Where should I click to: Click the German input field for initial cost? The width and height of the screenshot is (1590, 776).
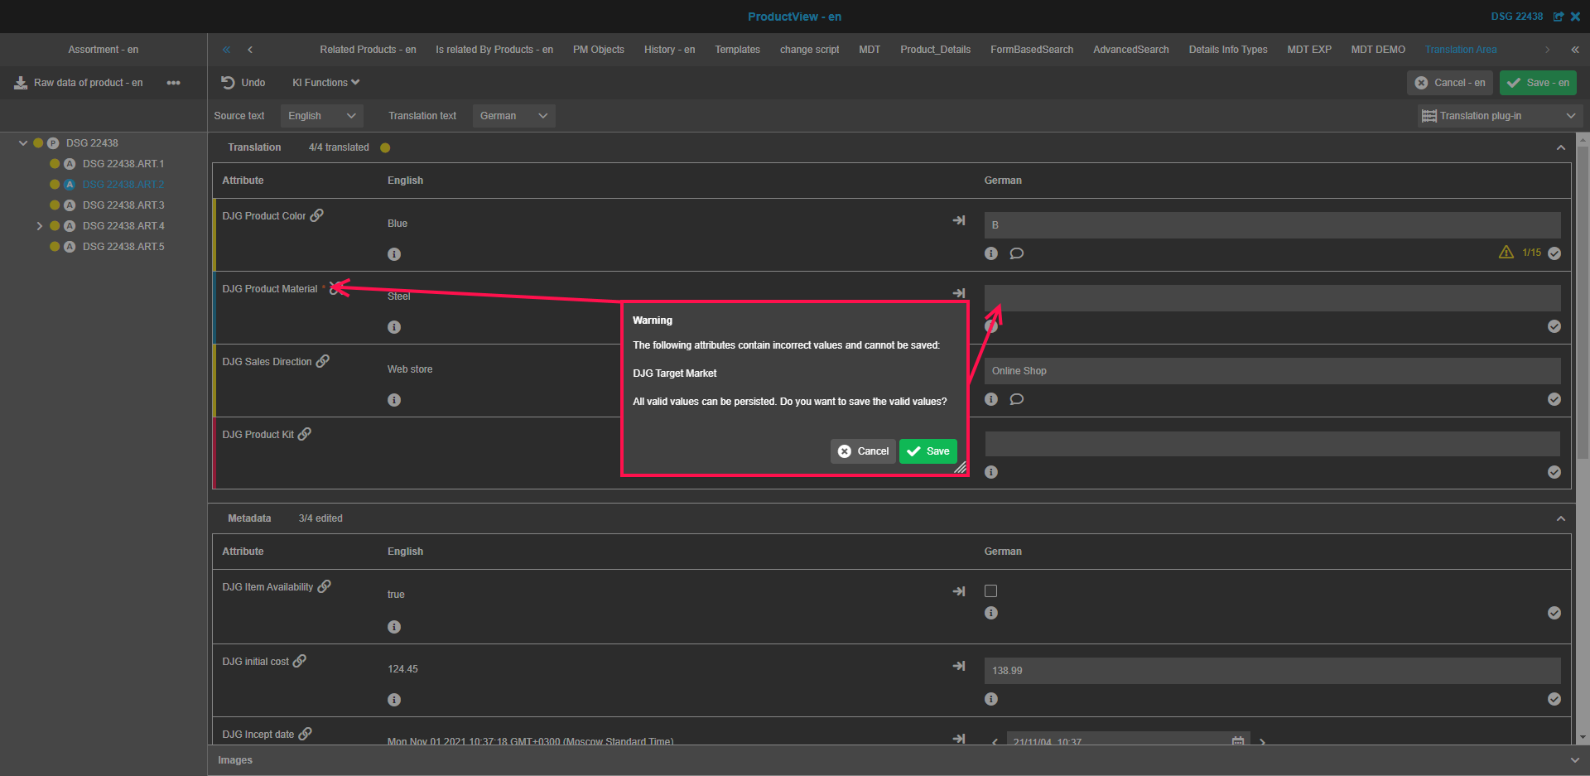click(x=1271, y=671)
